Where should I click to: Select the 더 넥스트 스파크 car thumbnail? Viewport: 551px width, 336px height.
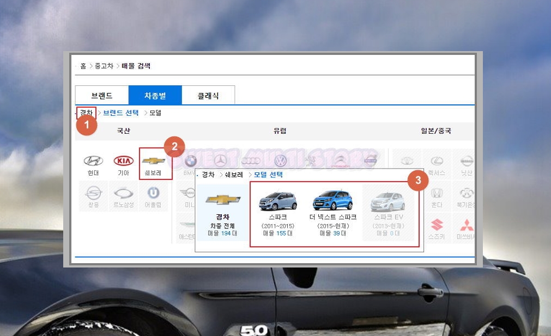coord(333,201)
